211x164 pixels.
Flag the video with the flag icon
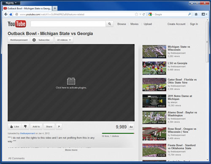[59, 126]
